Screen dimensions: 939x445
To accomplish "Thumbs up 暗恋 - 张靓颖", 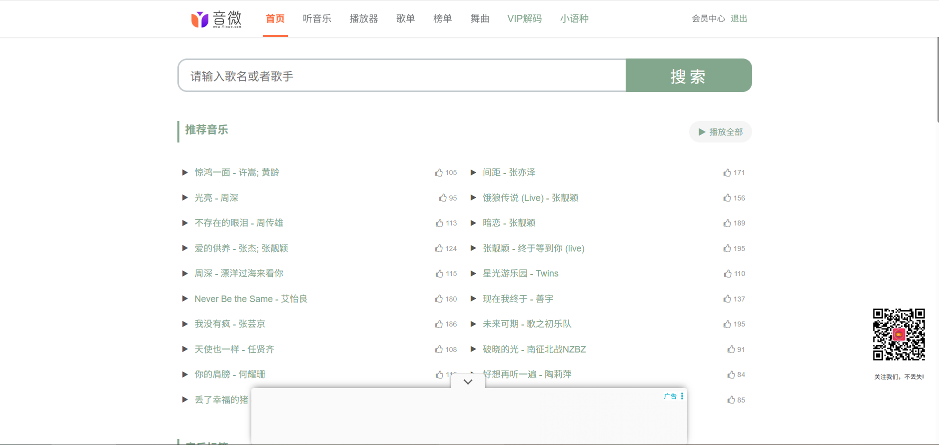I will point(727,223).
